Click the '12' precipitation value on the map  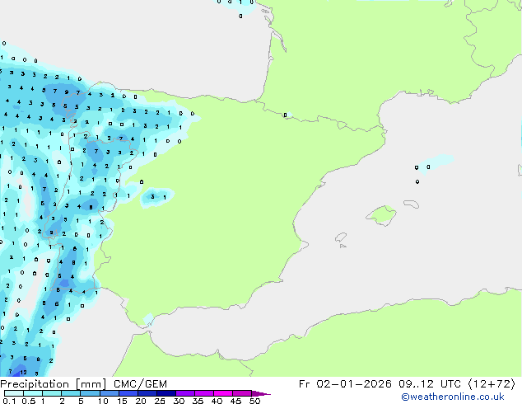point(23,372)
